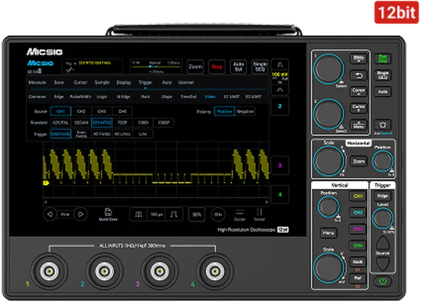The height and width of the screenshot is (301, 423).
Task: Trigger on All Lines
Action: (122, 134)
